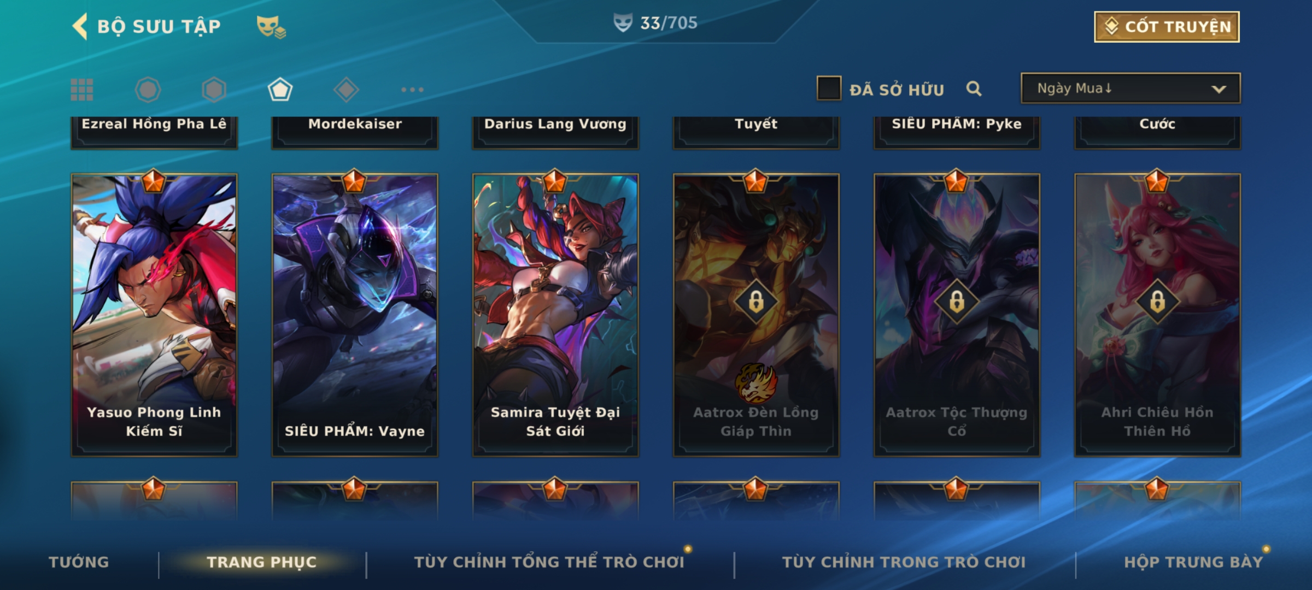The width and height of the screenshot is (1312, 590).
Task: Select the octagon rarity filter icon
Action: [148, 90]
